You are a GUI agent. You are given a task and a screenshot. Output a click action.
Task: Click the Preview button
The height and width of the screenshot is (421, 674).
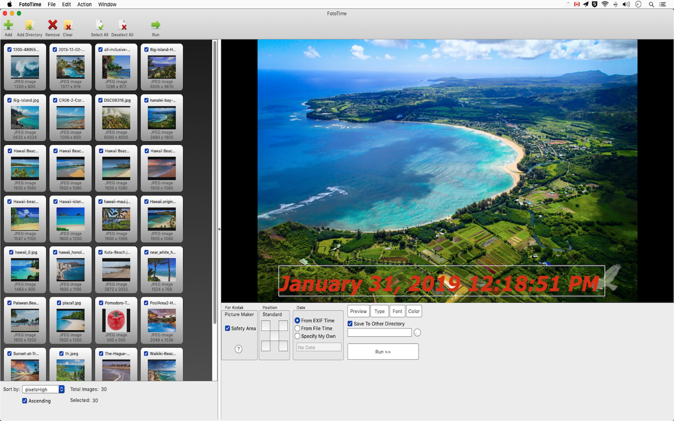tap(358, 311)
